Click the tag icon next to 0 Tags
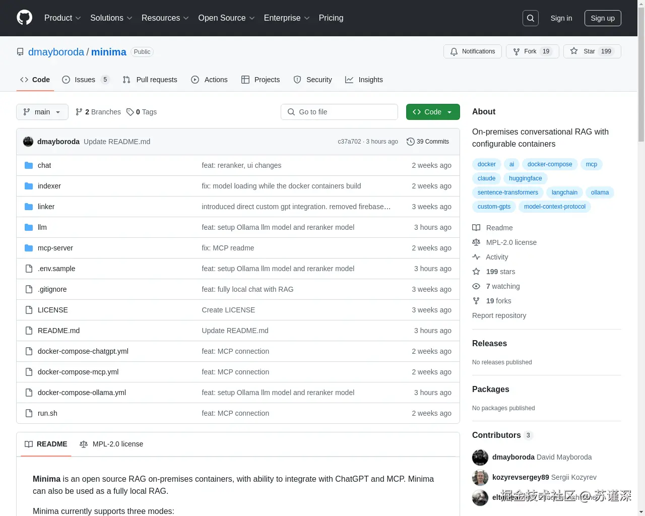The width and height of the screenshot is (645, 516). [130, 112]
